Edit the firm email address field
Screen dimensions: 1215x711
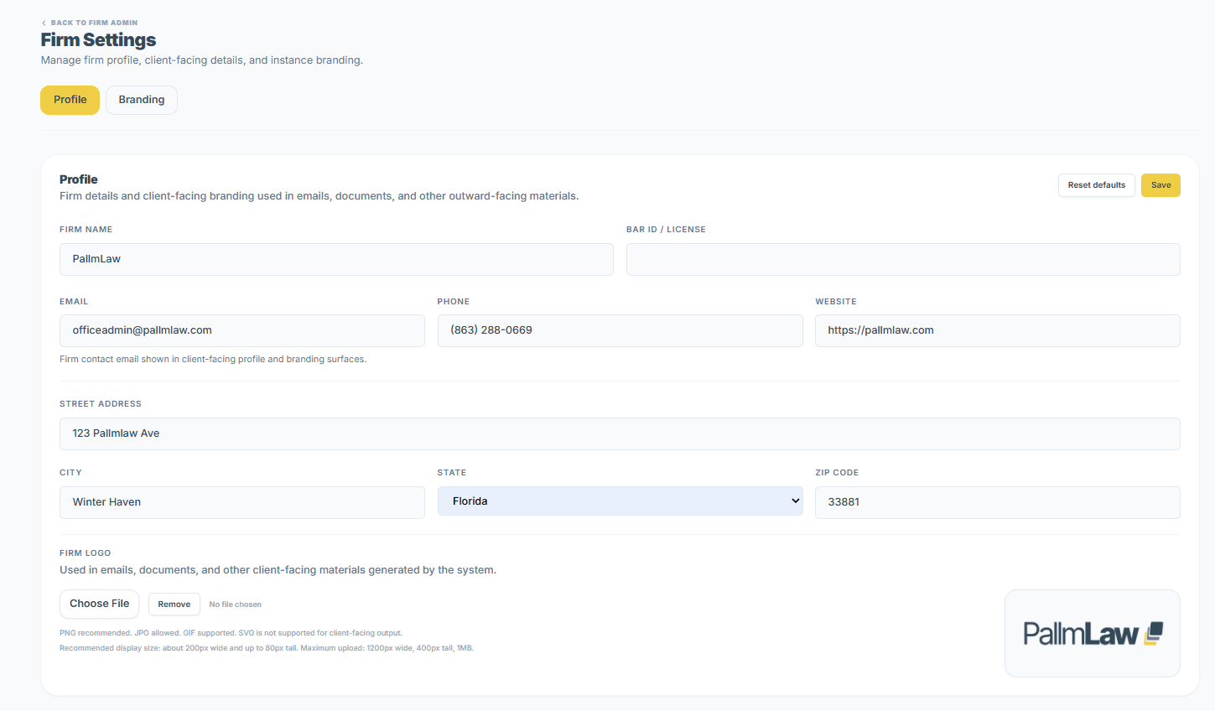tap(242, 330)
